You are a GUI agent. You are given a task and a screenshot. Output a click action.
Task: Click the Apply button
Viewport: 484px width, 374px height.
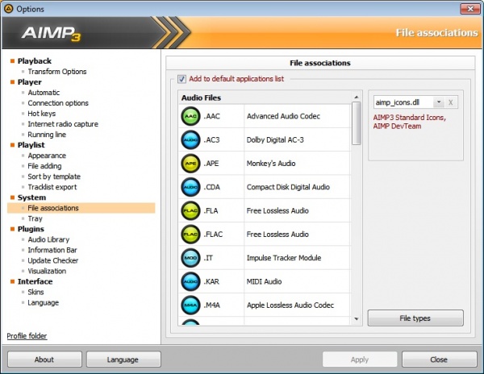360,359
